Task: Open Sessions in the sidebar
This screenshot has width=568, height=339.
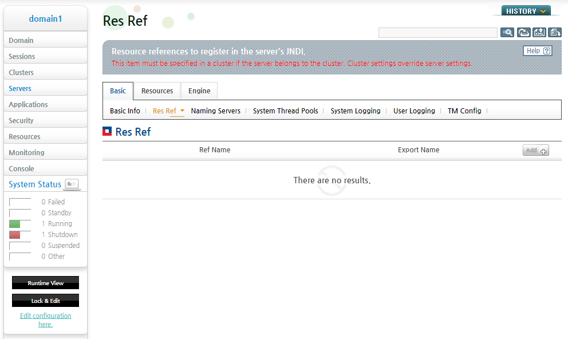Action: click(46, 56)
